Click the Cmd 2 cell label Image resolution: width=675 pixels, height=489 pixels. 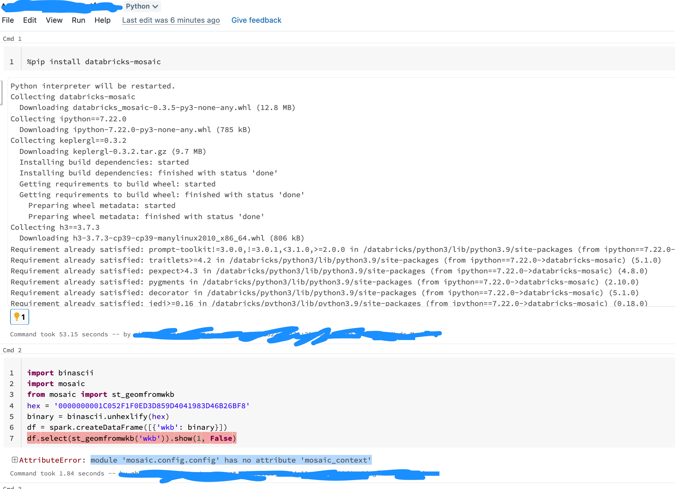[12, 350]
